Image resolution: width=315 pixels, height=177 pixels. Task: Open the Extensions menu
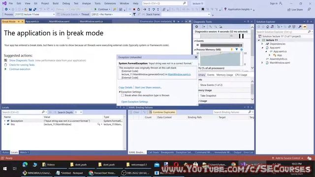click(x=110, y=3)
